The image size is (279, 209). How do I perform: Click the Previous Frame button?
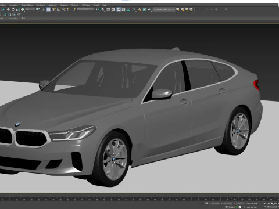pyautogui.click(x=269, y=203)
